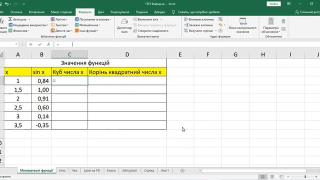Click Створити з виділеного
The width and height of the screenshot is (320, 180).
151,30
